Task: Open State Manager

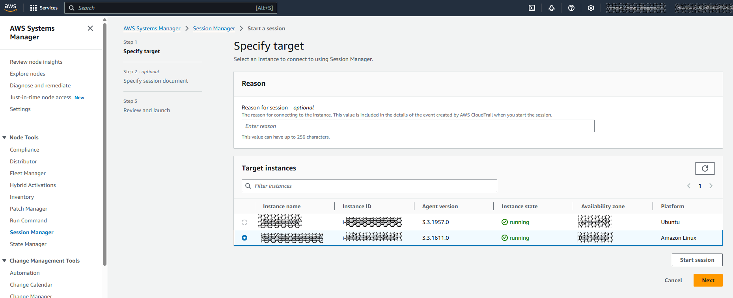Action: [28, 244]
